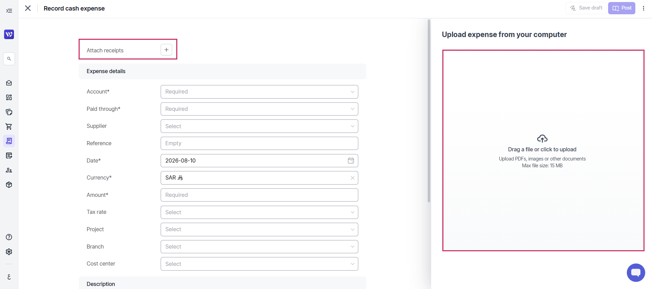Open the shopping cart icon in the sidebar
This screenshot has height=289, width=652.
[x=9, y=126]
